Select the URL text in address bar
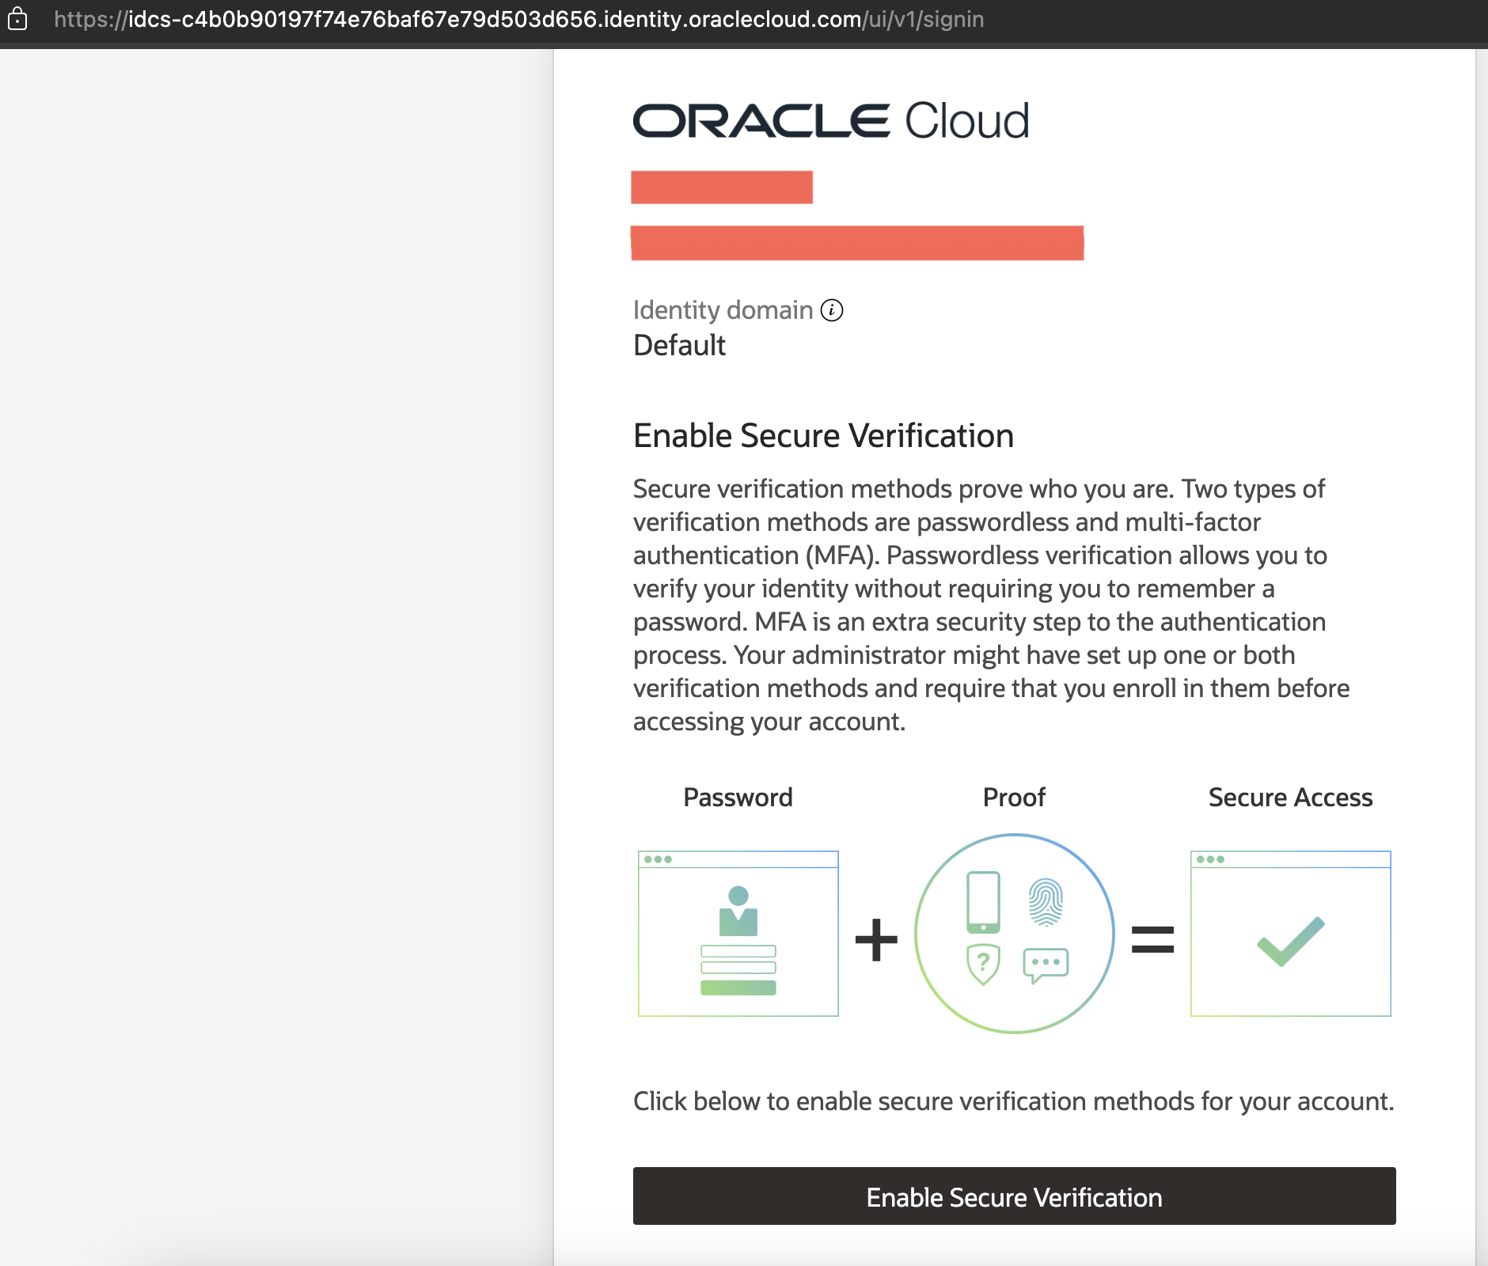Image resolution: width=1488 pixels, height=1266 pixels. click(x=518, y=19)
